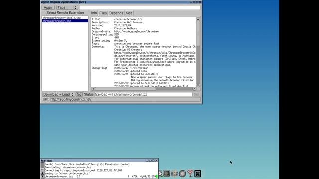Open the terminal icon in the dock
This screenshot has height=179, width=319.
tap(167, 174)
